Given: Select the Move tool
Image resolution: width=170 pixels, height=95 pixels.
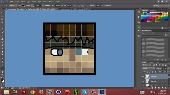Looking at the screenshot, I should 2,13.
